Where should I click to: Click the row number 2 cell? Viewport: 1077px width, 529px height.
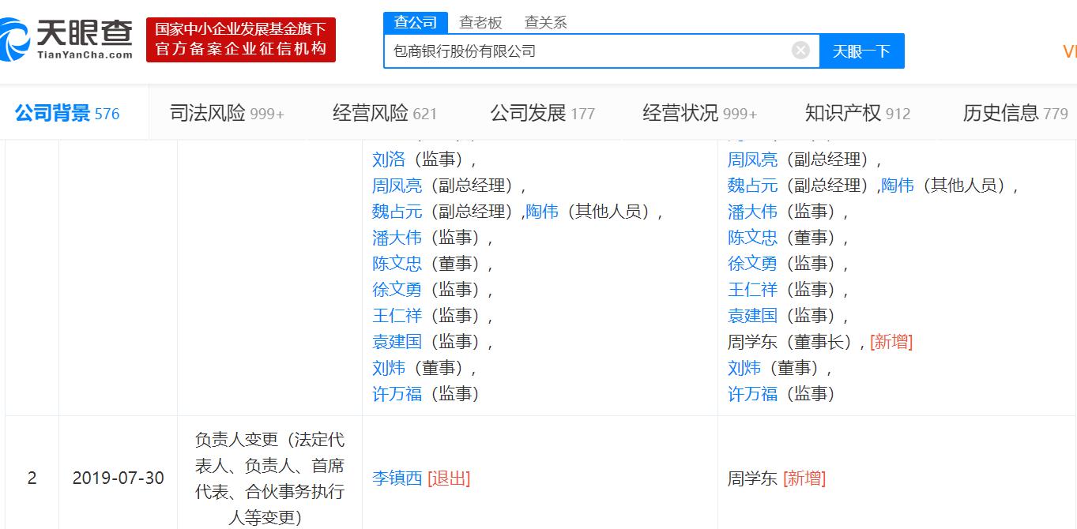(32, 478)
